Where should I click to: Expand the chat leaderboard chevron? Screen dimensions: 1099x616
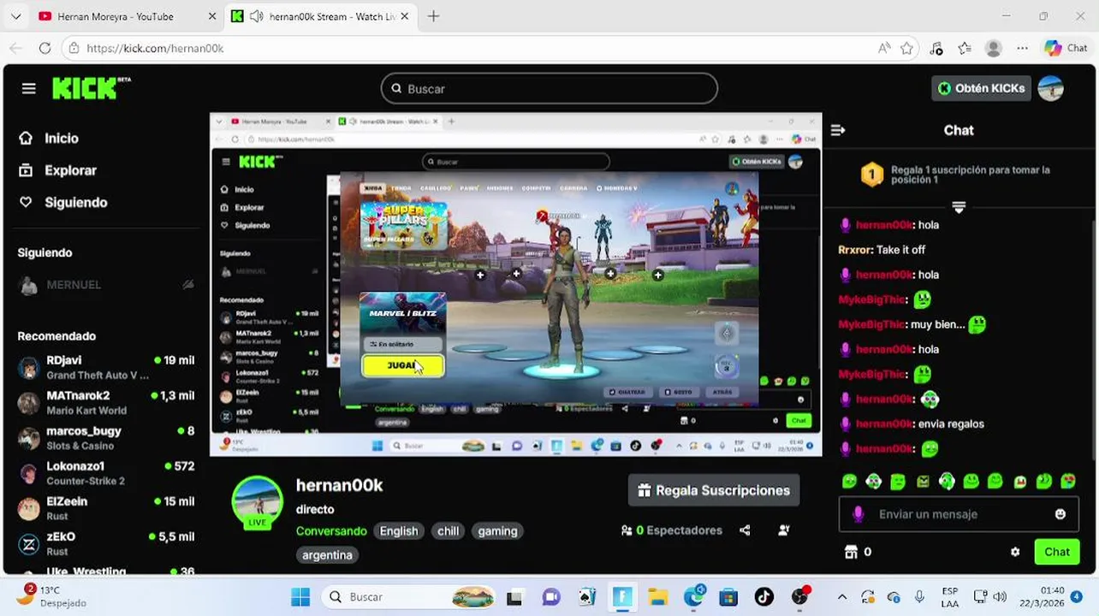click(959, 208)
